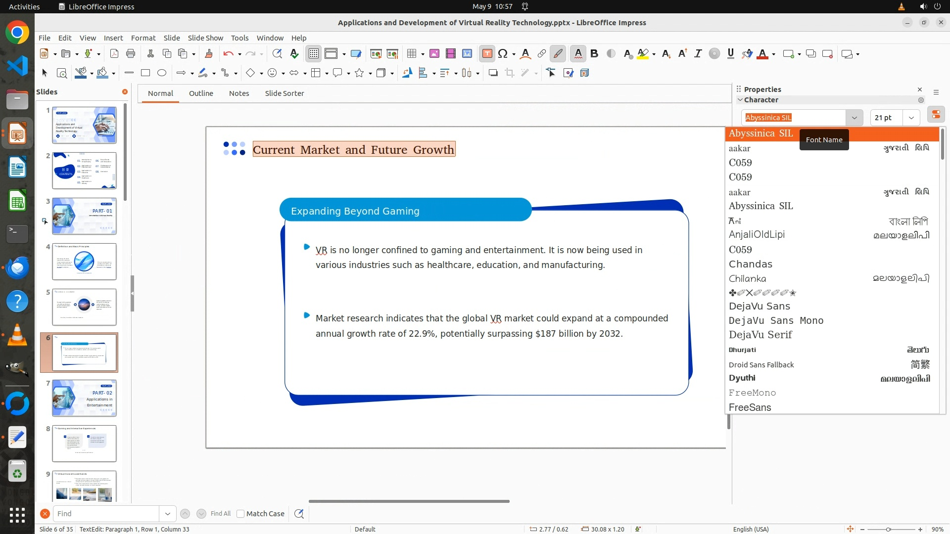Toggle Bold formatting
Image resolution: width=950 pixels, height=534 pixels.
[x=594, y=54]
